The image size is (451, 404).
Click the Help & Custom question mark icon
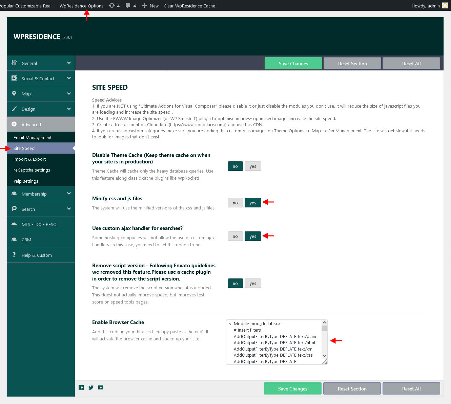tap(14, 255)
